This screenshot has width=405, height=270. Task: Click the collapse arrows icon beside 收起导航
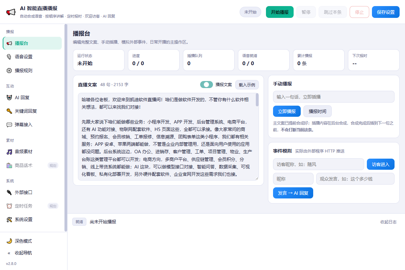(x=9, y=253)
